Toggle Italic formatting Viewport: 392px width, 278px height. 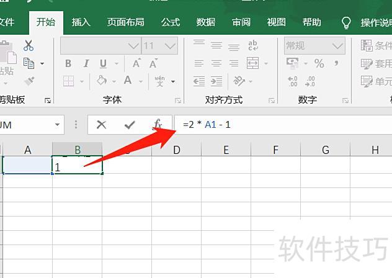86,63
